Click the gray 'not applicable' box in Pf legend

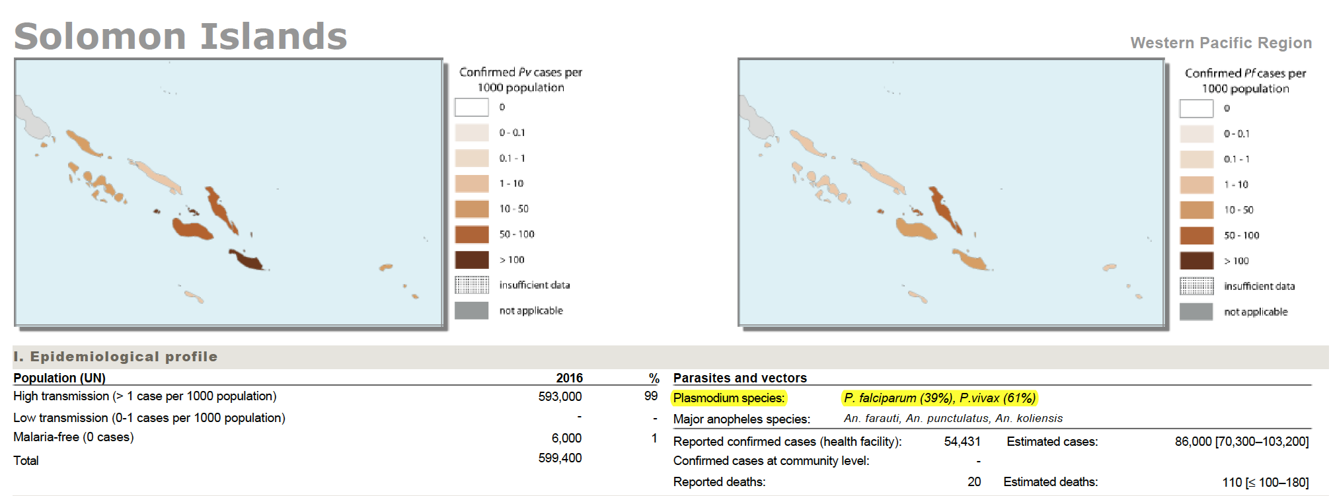pyautogui.click(x=1196, y=312)
